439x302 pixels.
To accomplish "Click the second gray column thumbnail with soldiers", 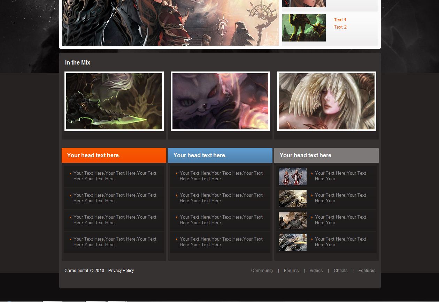I will [293, 198].
